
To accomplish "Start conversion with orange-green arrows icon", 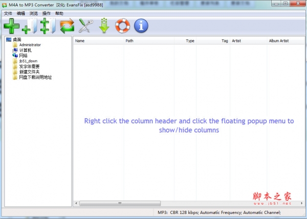I will click(67, 26).
